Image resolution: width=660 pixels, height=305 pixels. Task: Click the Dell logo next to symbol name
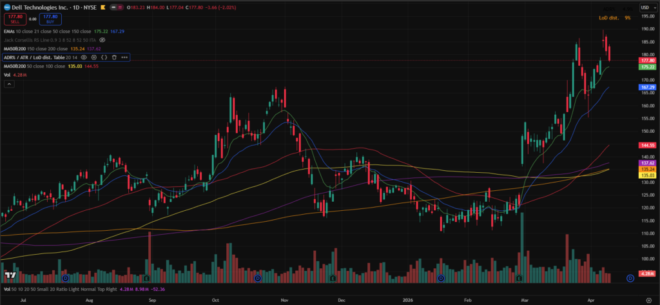pyautogui.click(x=6, y=6)
